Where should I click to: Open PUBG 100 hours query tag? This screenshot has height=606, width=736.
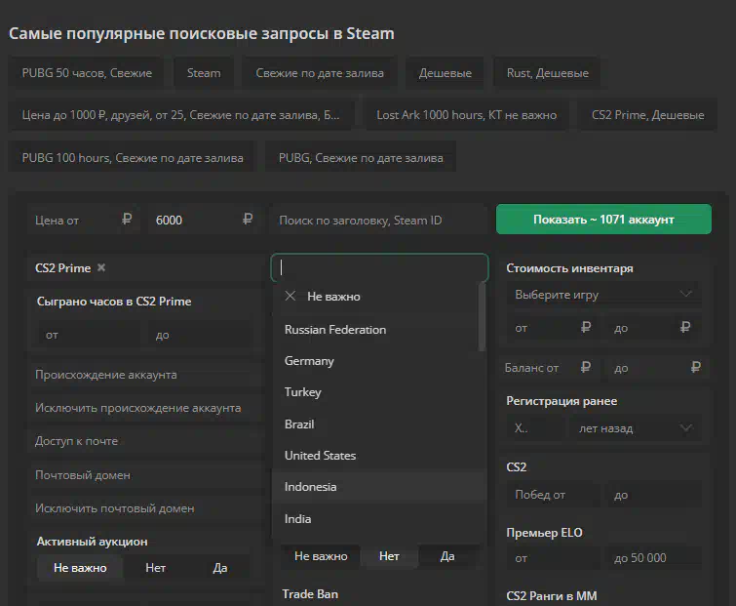coord(133,158)
